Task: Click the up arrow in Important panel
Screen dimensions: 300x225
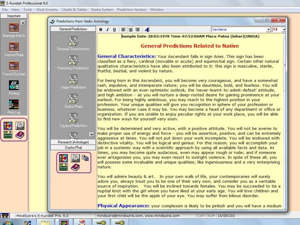Action: click(x=23, y=23)
